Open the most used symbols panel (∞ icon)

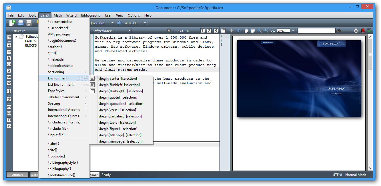pyautogui.click(x=9, y=77)
